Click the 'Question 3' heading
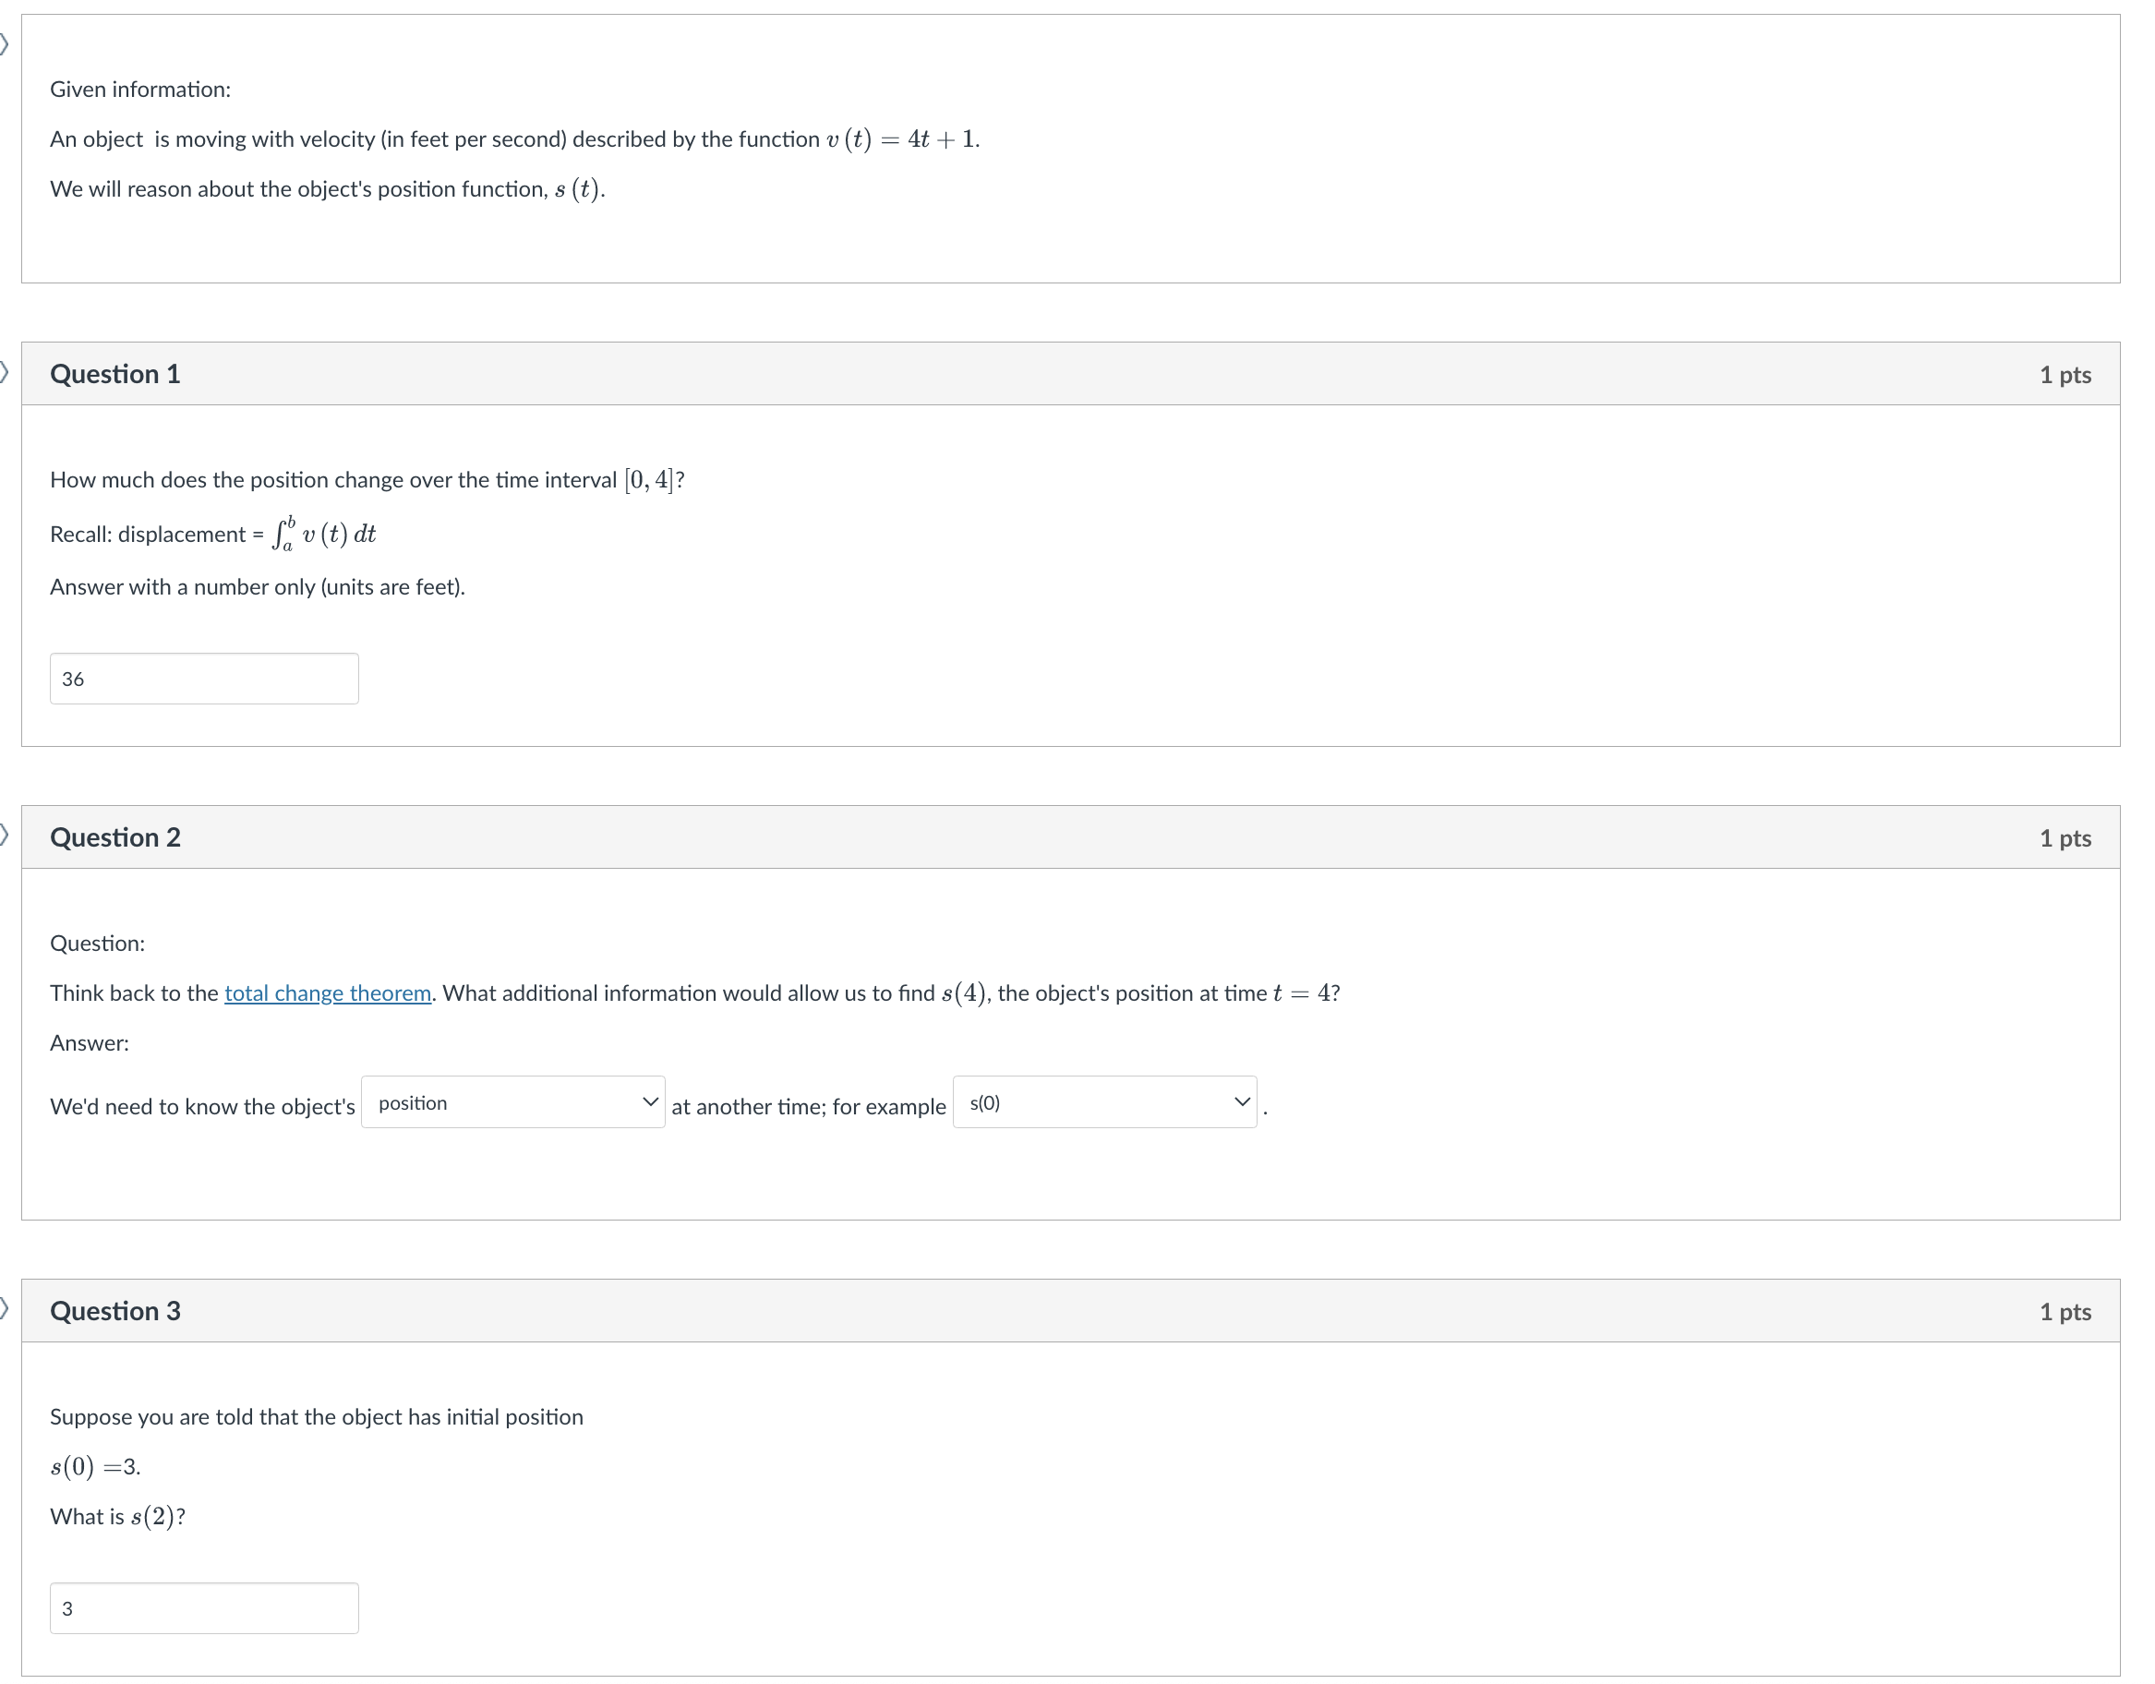This screenshot has width=2155, height=1684. coord(115,1312)
